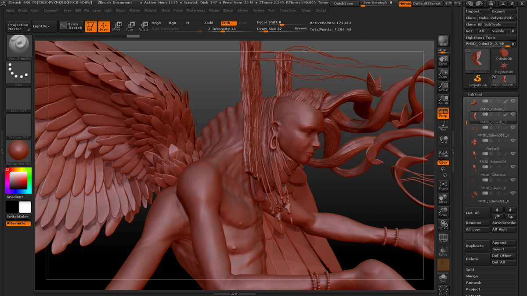Select the SimpleBrush tool

point(477,81)
